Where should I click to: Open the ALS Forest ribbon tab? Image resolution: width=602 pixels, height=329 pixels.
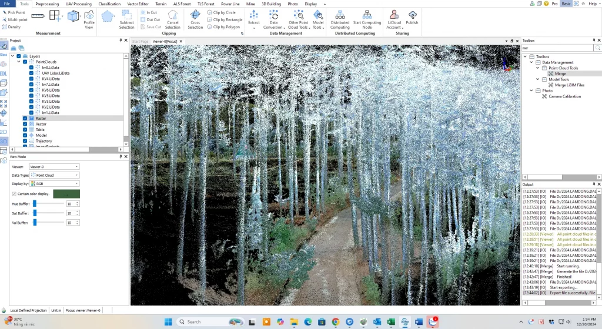coord(182,4)
